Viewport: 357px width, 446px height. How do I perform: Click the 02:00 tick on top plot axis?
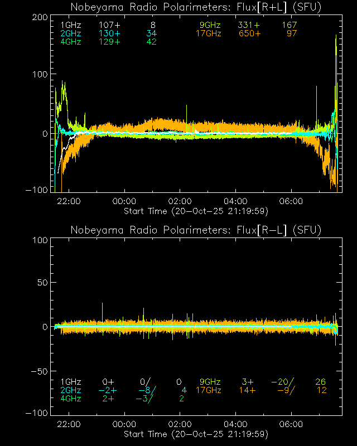click(180, 201)
